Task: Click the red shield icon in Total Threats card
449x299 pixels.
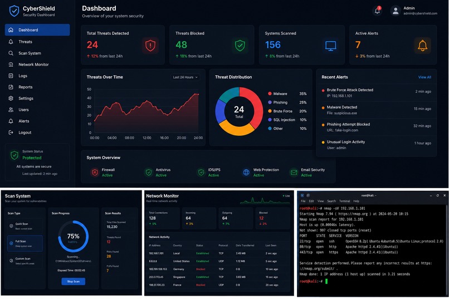Action: [150, 46]
